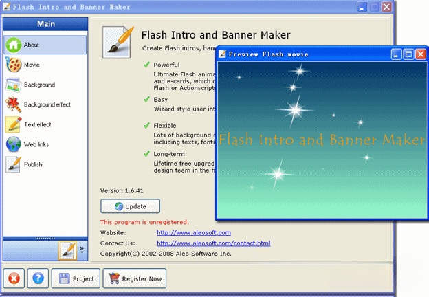
Task: Click the Update button
Action: pyautogui.click(x=130, y=206)
